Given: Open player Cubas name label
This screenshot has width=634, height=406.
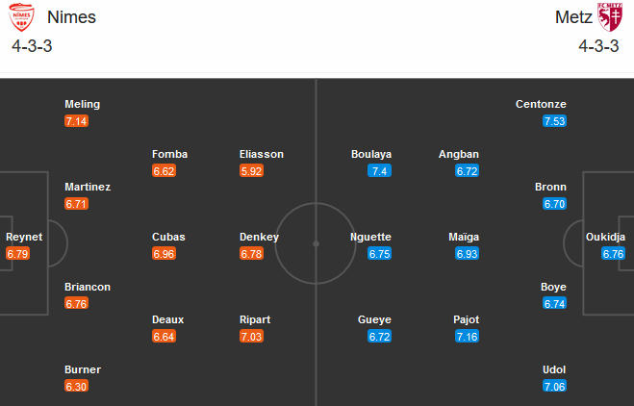Looking at the screenshot, I should [x=167, y=237].
